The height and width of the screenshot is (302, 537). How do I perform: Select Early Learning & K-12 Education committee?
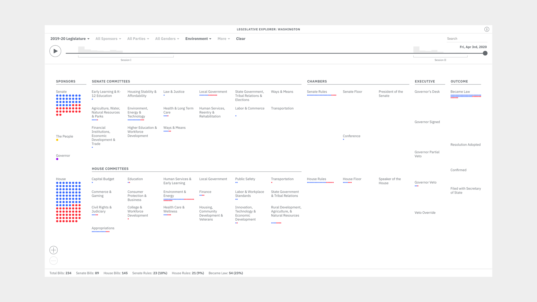(x=106, y=94)
